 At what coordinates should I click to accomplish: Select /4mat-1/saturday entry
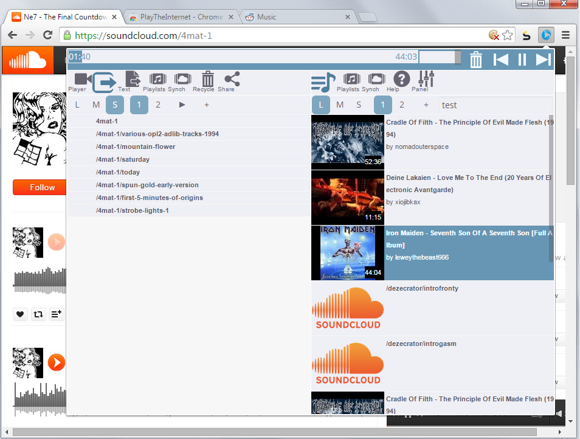pos(188,159)
